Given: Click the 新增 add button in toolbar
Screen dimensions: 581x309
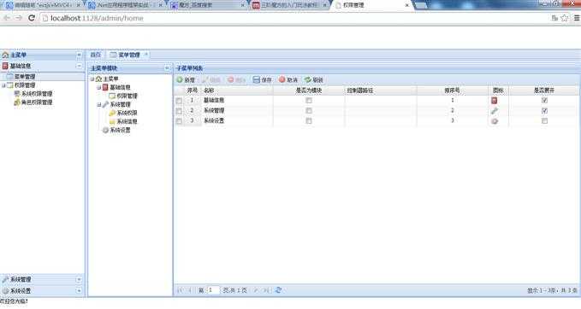Looking at the screenshot, I should point(186,80).
